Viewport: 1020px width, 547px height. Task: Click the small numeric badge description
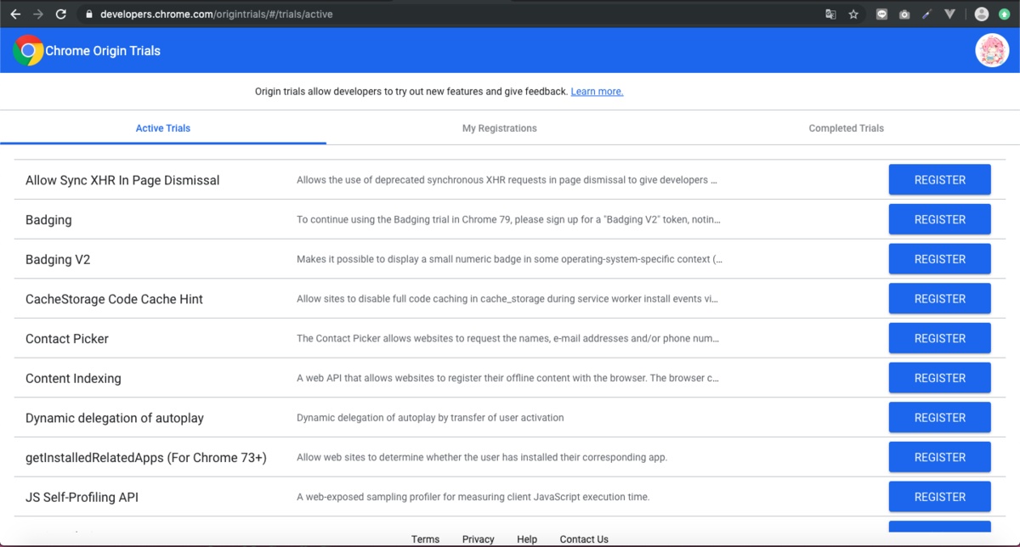tap(510, 259)
